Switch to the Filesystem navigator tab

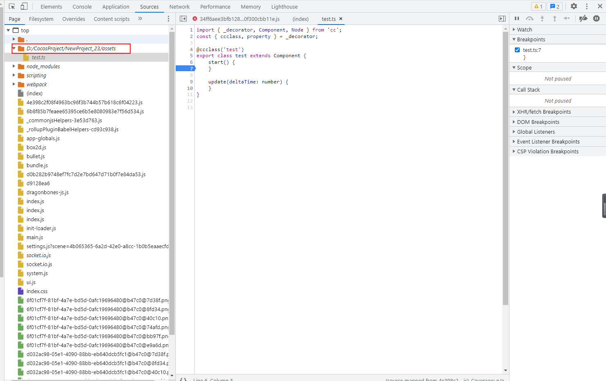(41, 19)
